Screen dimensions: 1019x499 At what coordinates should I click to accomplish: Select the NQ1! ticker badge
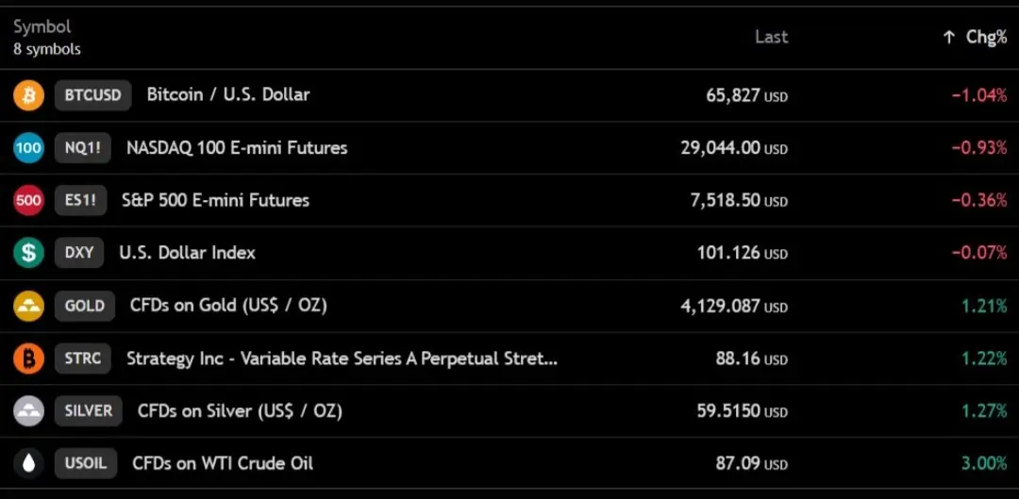tap(82, 148)
